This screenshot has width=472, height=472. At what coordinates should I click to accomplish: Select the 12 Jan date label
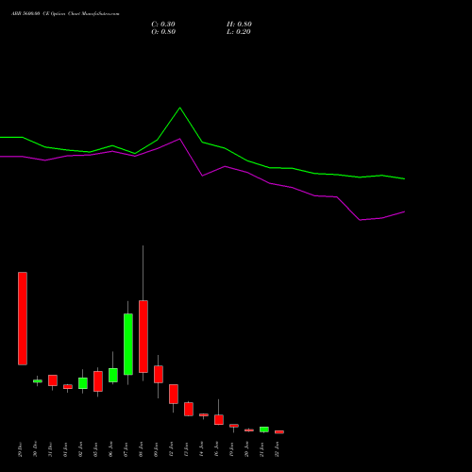(171, 449)
